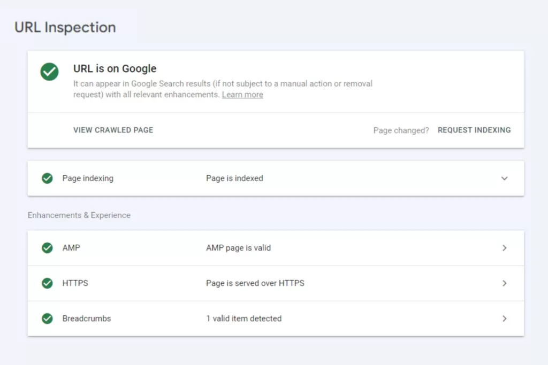This screenshot has width=548, height=365.
Task: Click the "URL Inspection" page title
Action: click(65, 27)
